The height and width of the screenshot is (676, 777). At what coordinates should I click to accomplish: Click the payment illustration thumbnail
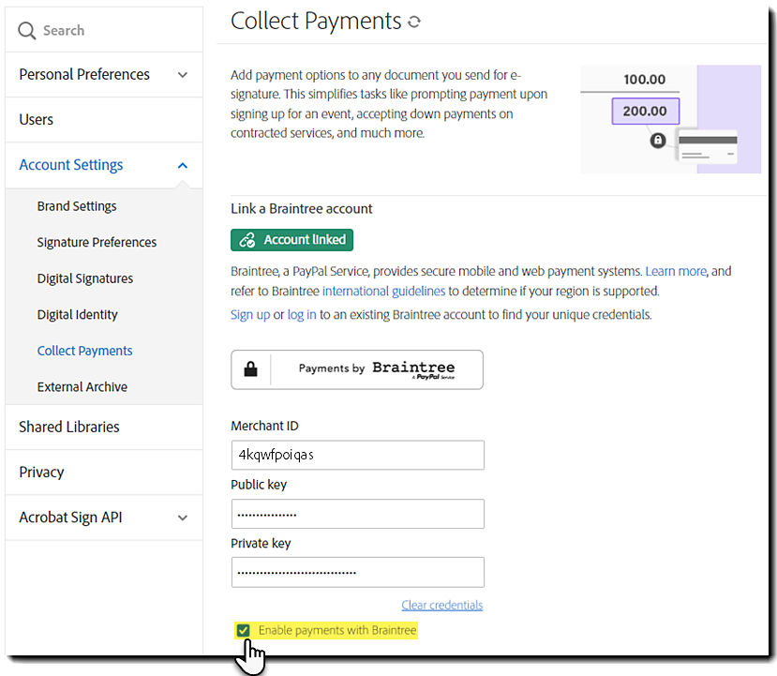(669, 119)
